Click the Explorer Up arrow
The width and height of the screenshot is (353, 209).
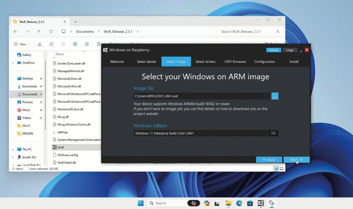pos(39,31)
